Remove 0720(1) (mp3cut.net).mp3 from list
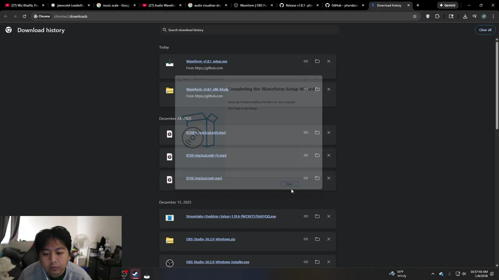Viewport: 499px width, 280px height. [x=329, y=133]
